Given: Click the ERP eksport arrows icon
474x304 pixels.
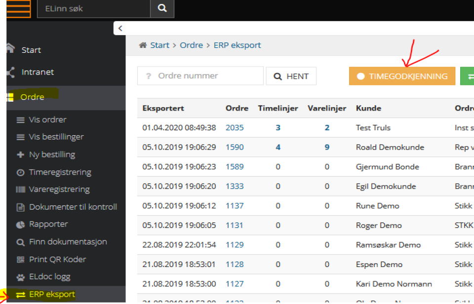Looking at the screenshot, I should coord(21,295).
